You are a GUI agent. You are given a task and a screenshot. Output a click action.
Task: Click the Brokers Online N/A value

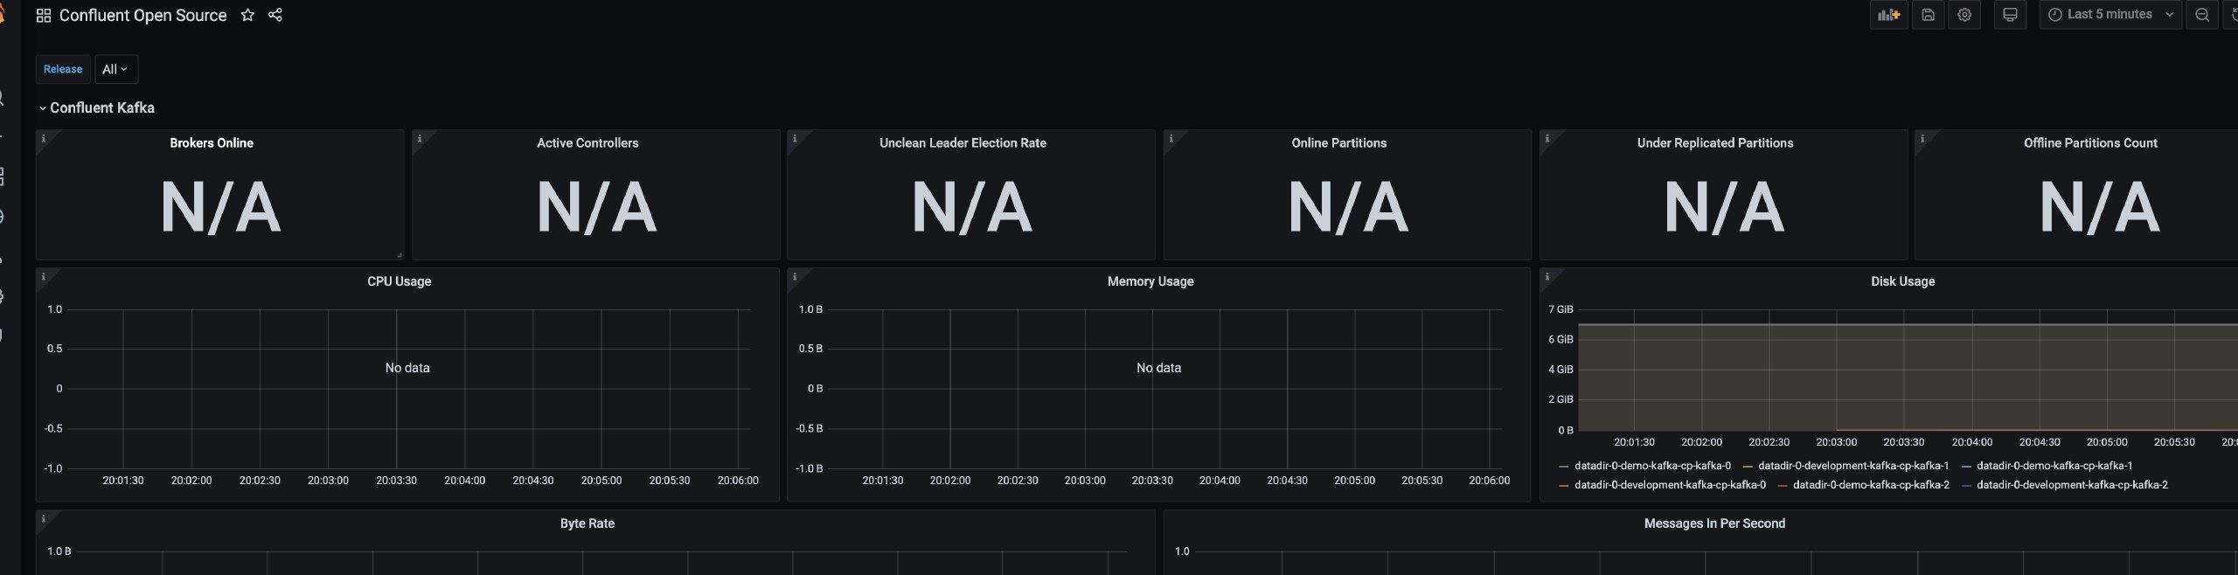(220, 208)
